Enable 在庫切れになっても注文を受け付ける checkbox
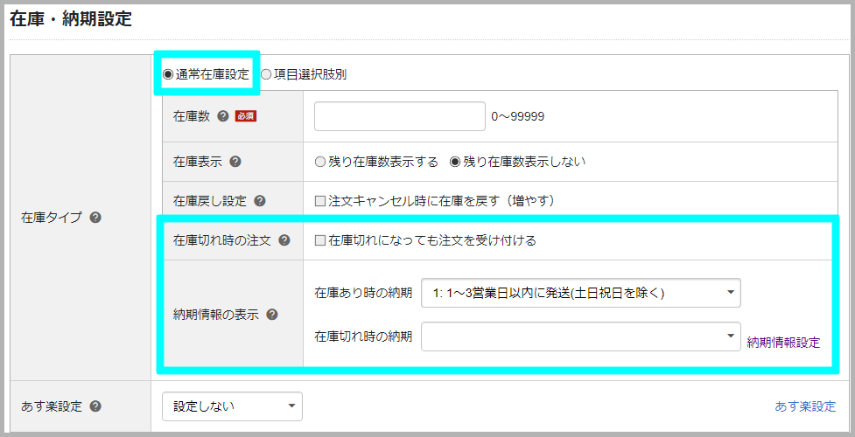The height and width of the screenshot is (437, 855). pos(320,240)
